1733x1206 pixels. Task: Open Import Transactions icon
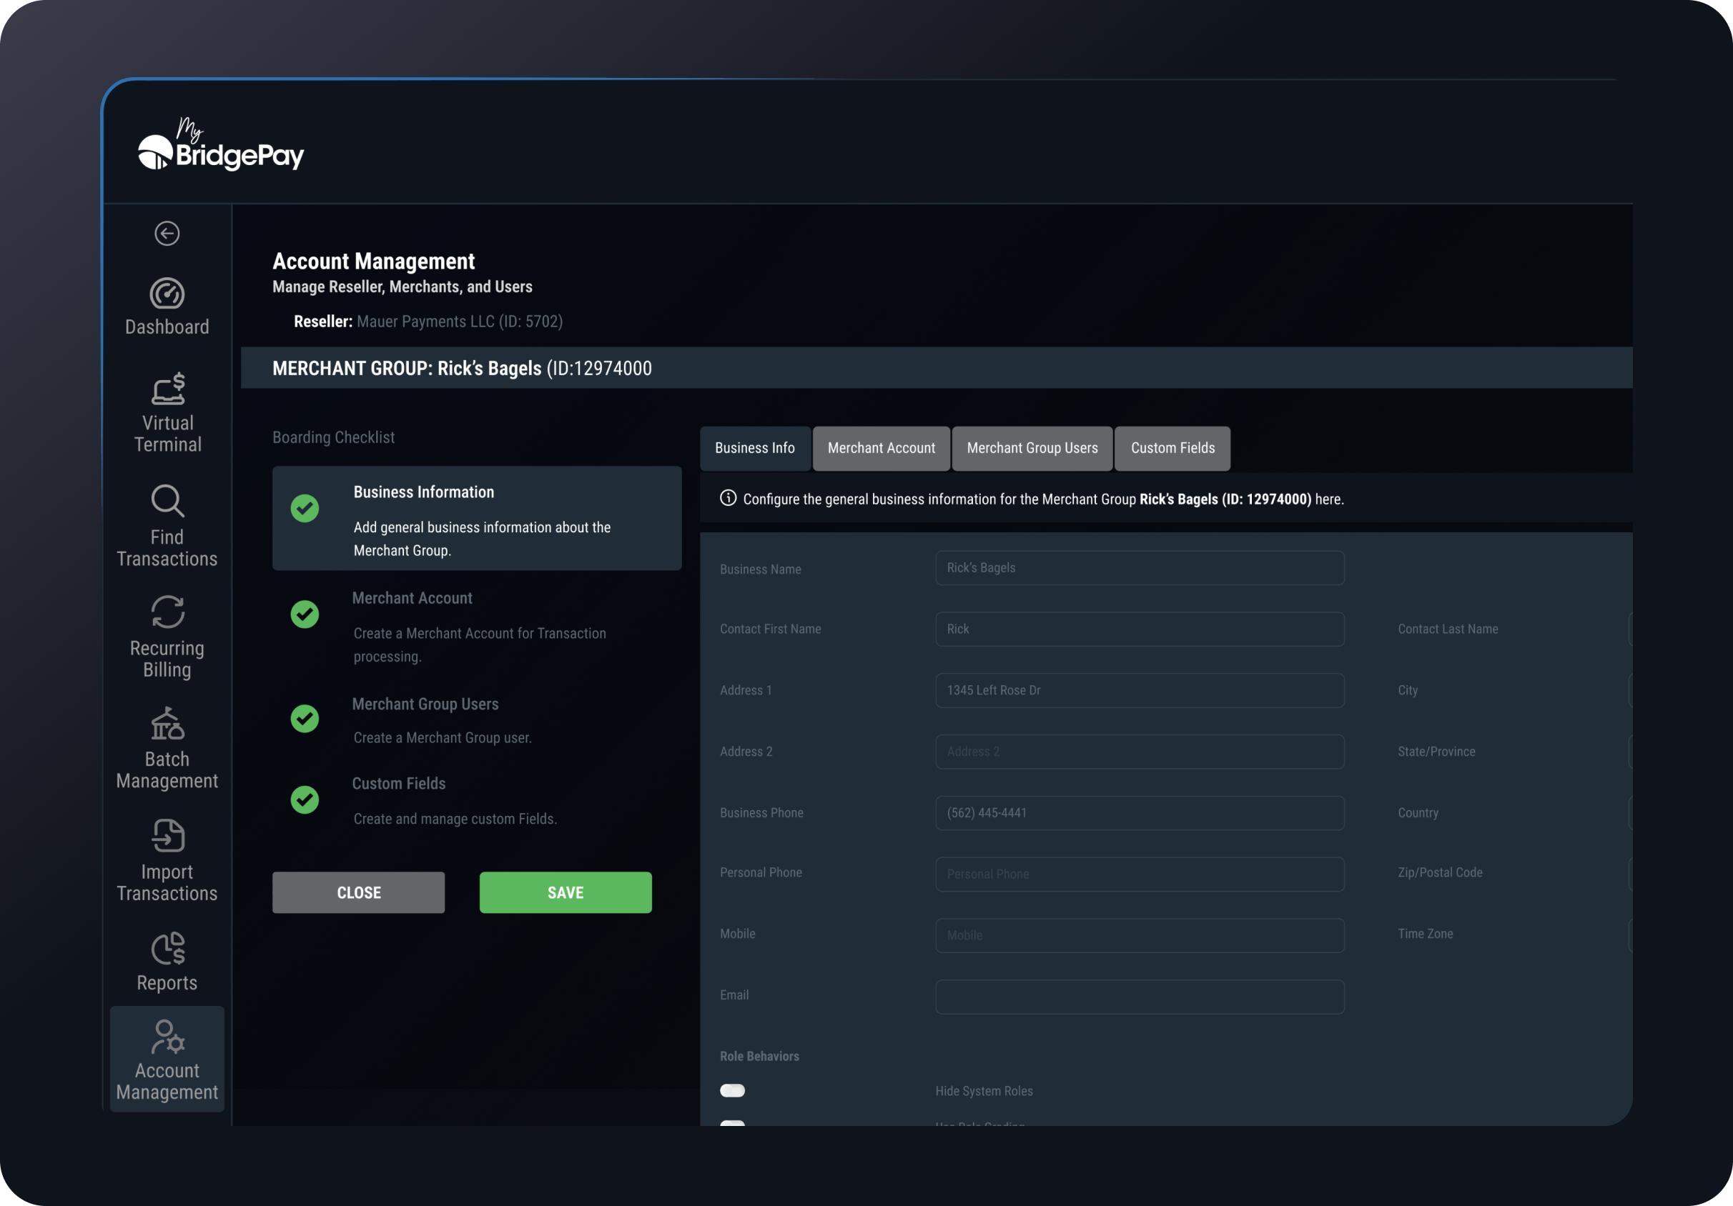click(x=167, y=836)
